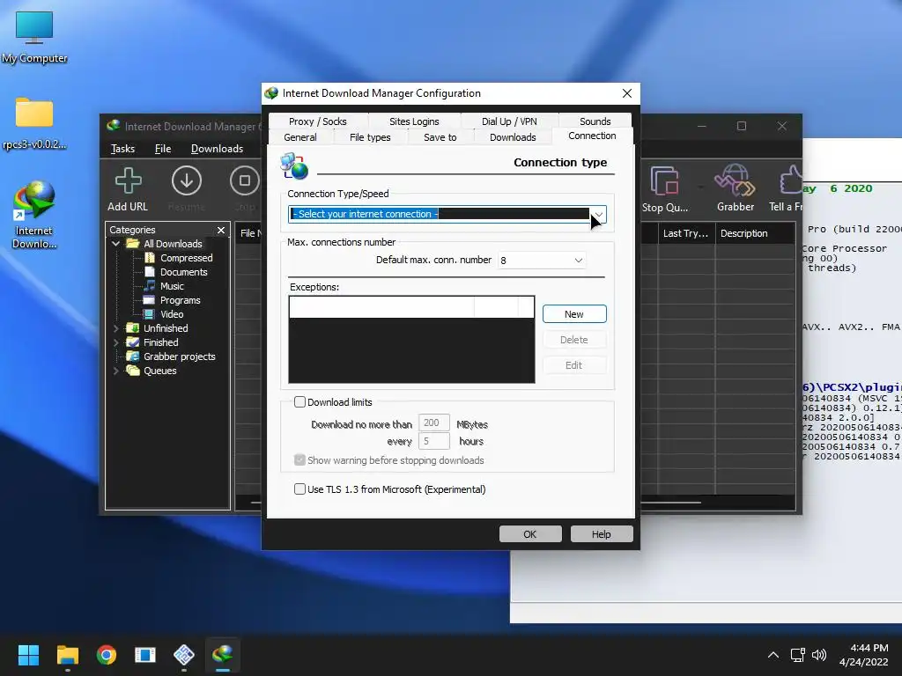Click the horizontal scrollbar in download list
Image resolution: width=902 pixels, height=676 pixels.
pos(670,503)
